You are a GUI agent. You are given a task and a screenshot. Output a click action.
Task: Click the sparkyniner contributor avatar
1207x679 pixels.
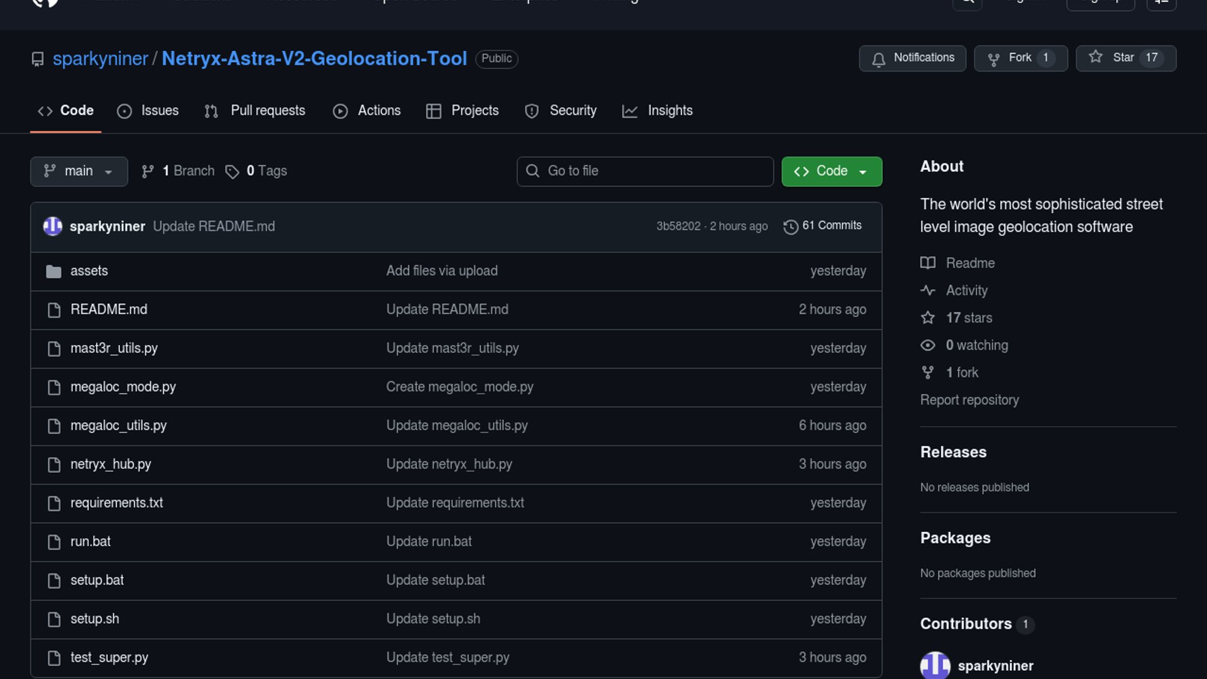tap(935, 665)
